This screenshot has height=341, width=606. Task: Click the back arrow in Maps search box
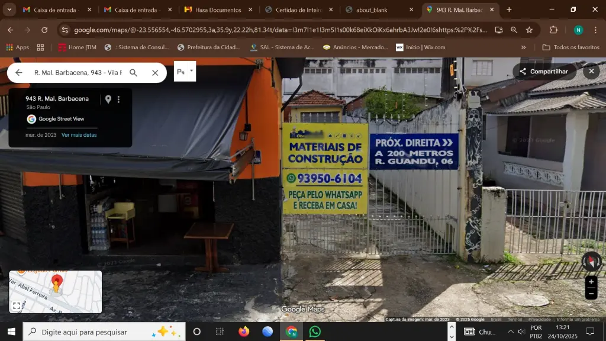tap(19, 73)
